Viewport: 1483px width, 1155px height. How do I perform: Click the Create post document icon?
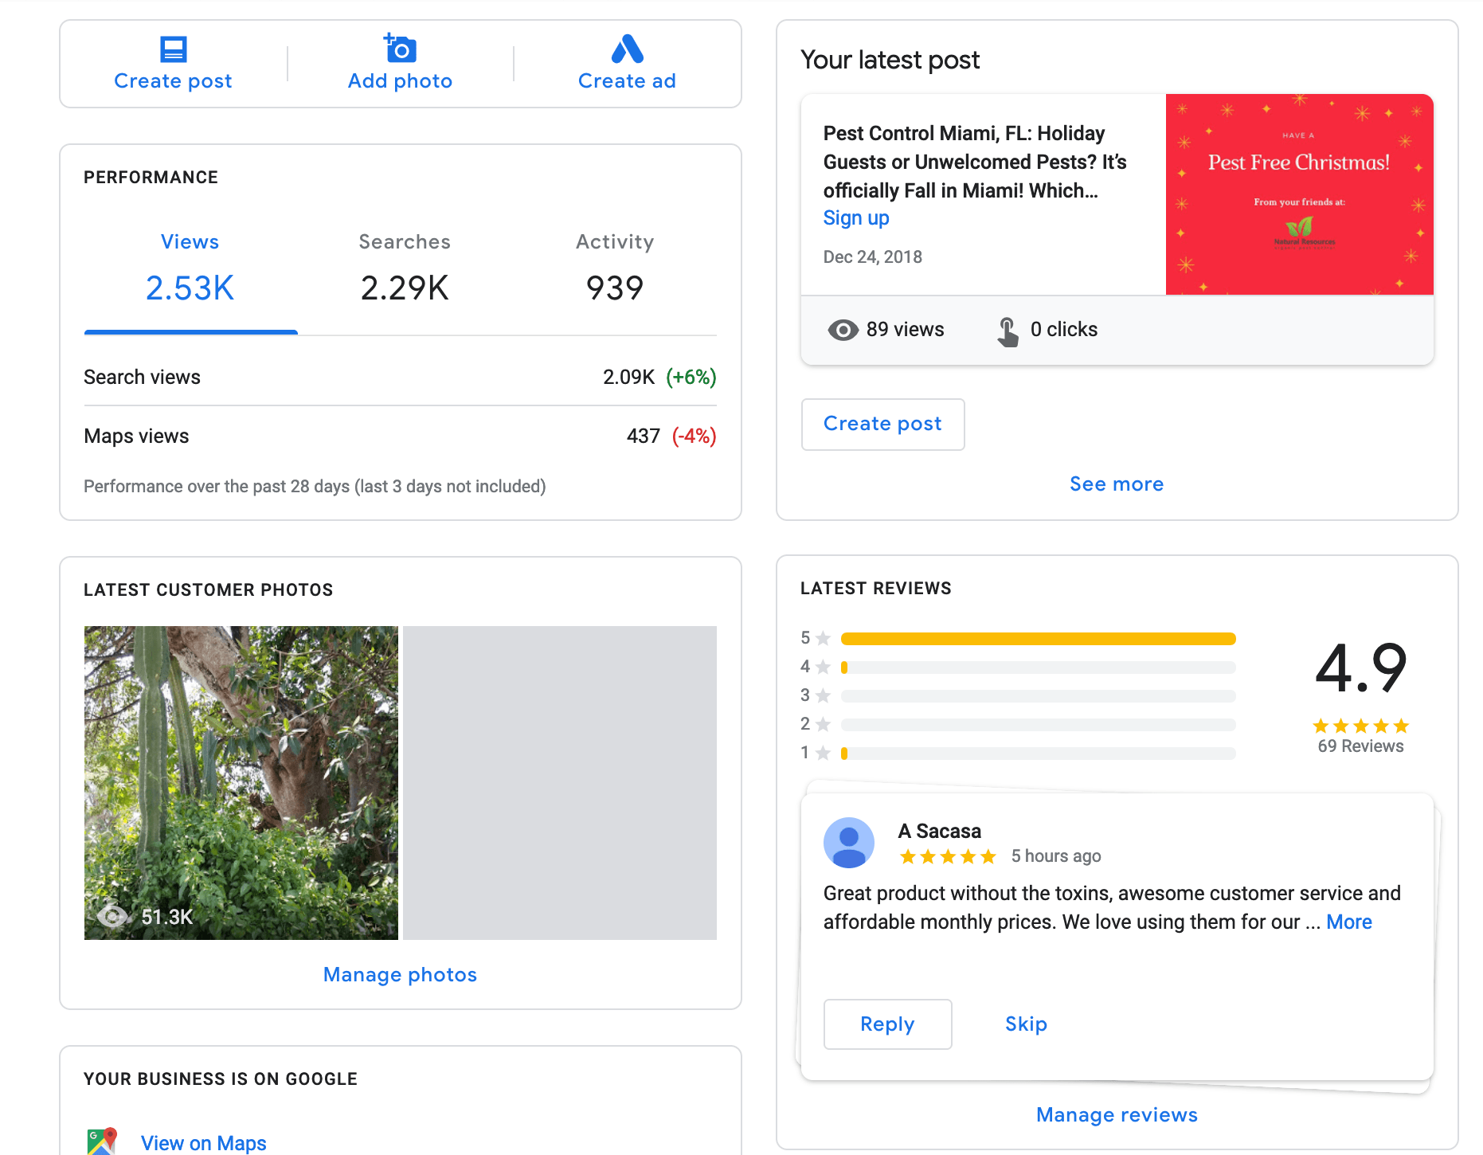point(173,49)
